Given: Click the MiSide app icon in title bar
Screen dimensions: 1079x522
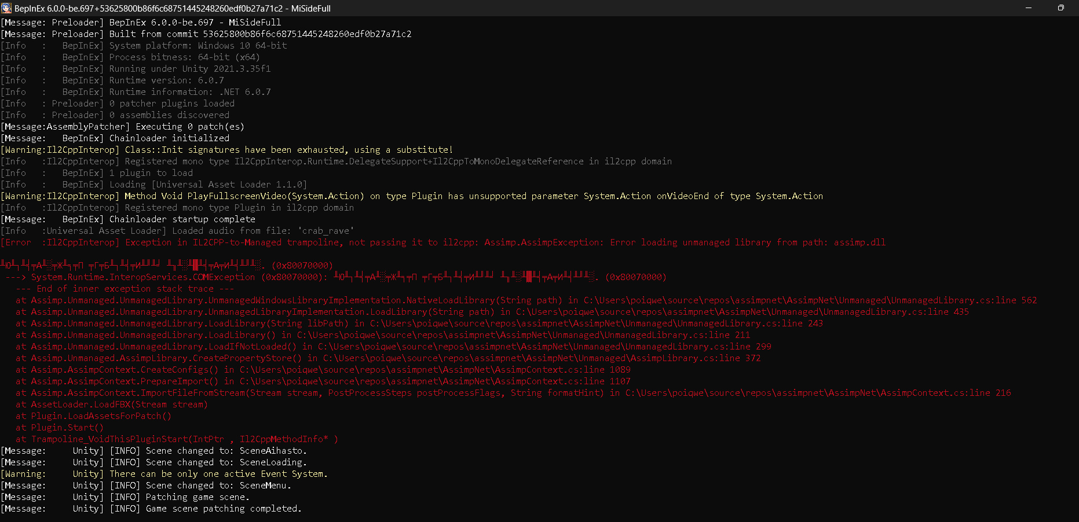Looking at the screenshot, I should [x=6, y=8].
